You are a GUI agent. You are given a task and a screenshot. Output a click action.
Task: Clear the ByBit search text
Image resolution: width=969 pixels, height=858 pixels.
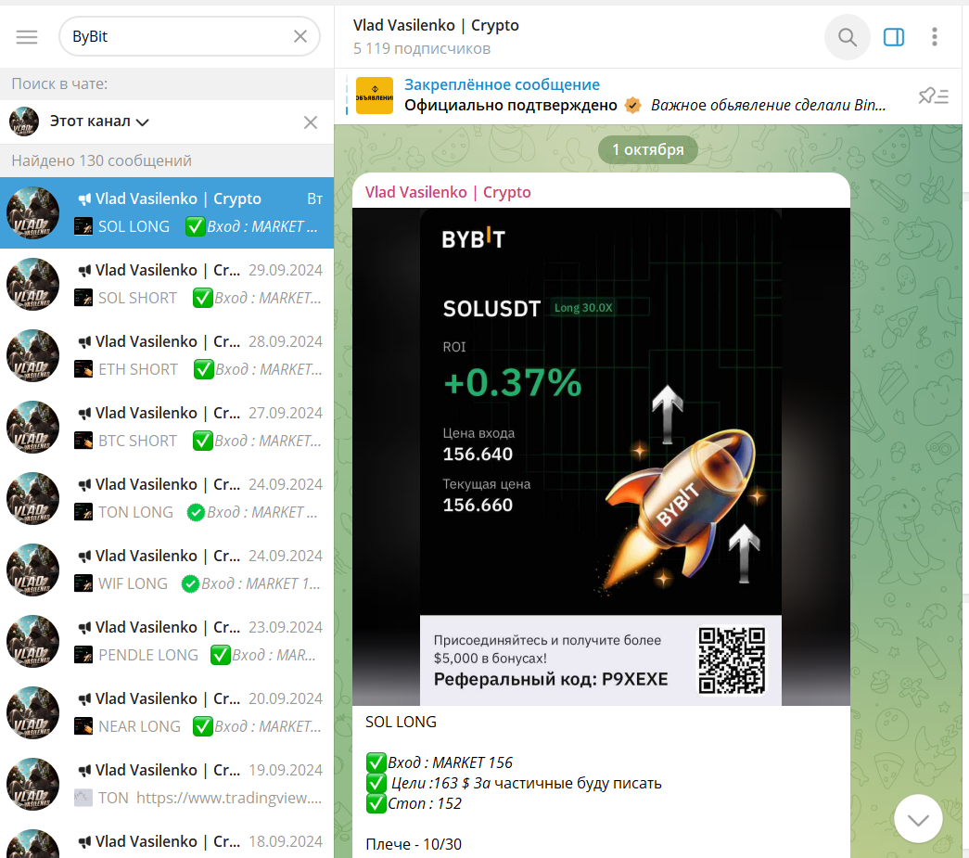[x=300, y=36]
